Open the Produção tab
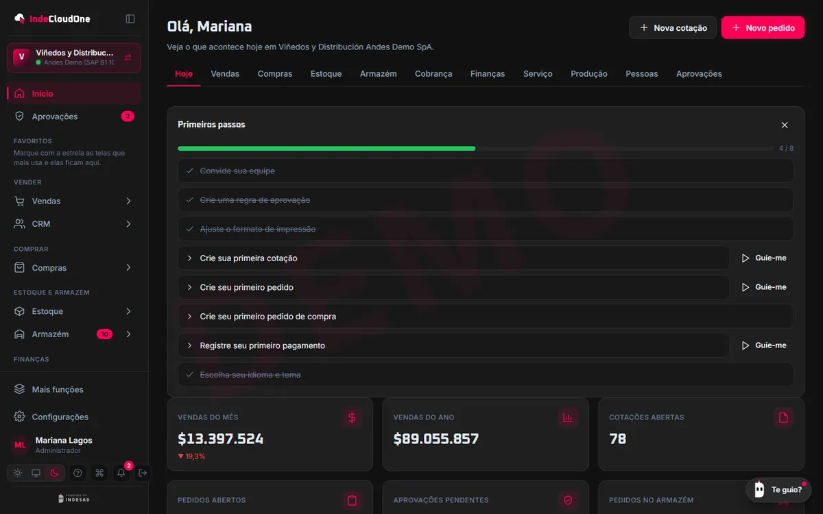This screenshot has height=514, width=823. pos(589,74)
